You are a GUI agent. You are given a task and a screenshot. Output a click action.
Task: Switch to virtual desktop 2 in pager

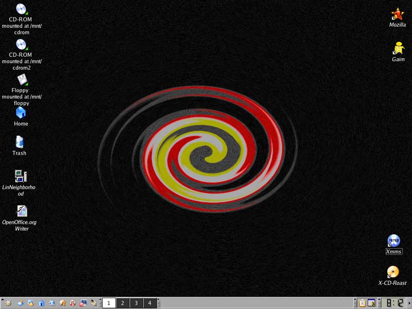pyautogui.click(x=123, y=303)
